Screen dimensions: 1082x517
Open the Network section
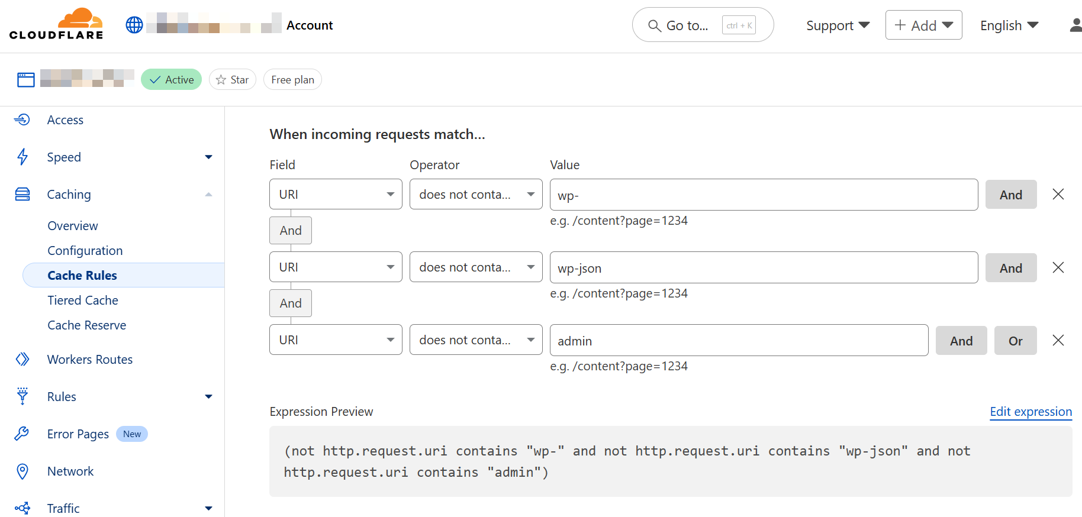[x=70, y=471]
